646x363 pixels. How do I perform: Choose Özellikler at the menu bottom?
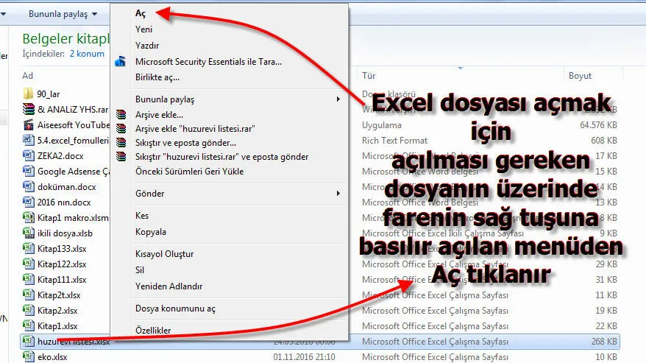pyautogui.click(x=153, y=331)
